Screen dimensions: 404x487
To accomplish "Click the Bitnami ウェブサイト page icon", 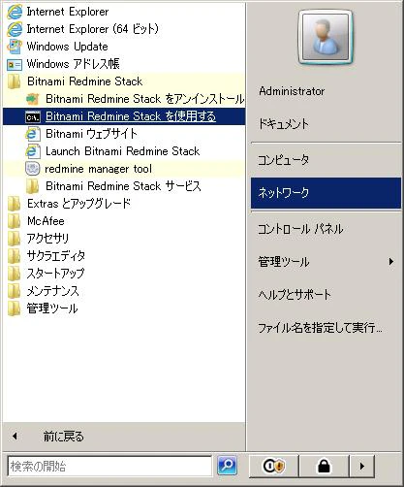I will (x=33, y=134).
